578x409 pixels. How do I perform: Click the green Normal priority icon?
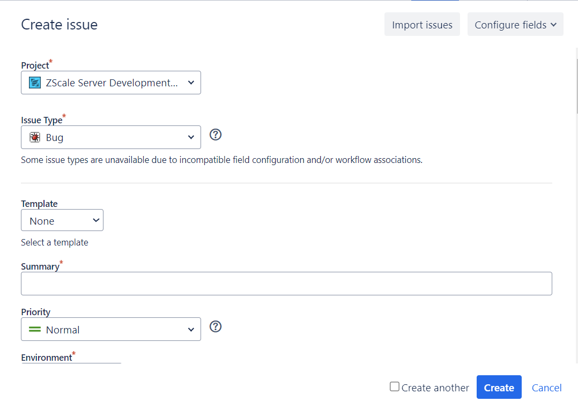35,330
